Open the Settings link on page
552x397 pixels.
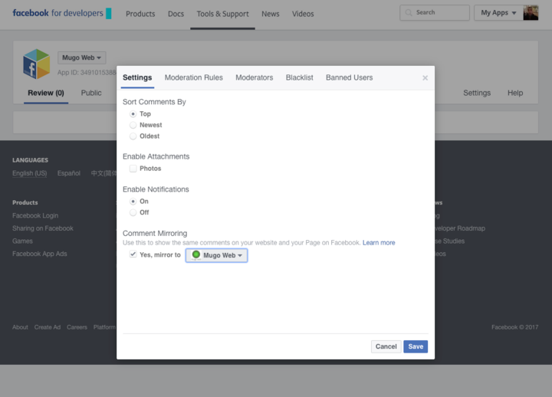(477, 93)
